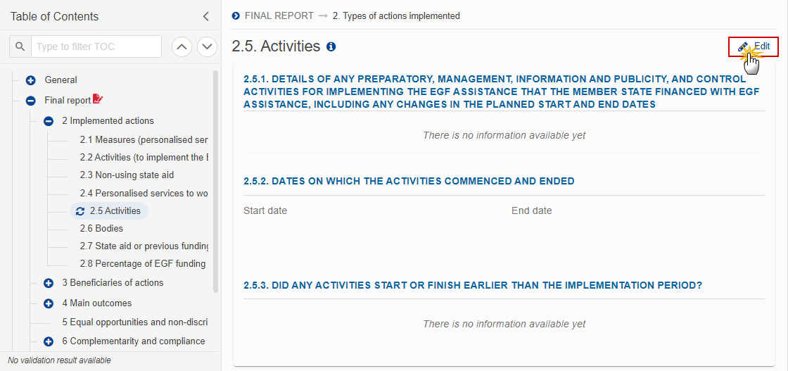Collapse the 2 Implemented actions node
This screenshot has height=371, width=788.
[x=49, y=121]
